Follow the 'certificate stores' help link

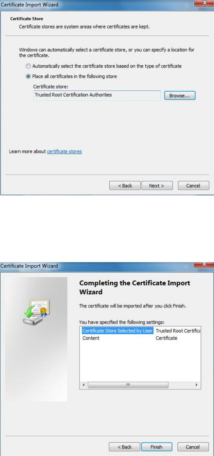tap(64, 152)
